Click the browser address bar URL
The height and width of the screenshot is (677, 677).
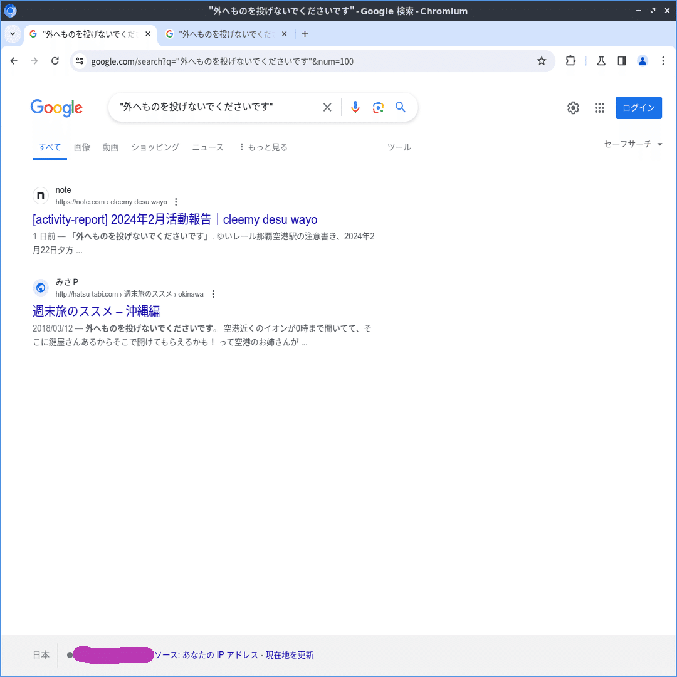pyautogui.click(x=222, y=61)
